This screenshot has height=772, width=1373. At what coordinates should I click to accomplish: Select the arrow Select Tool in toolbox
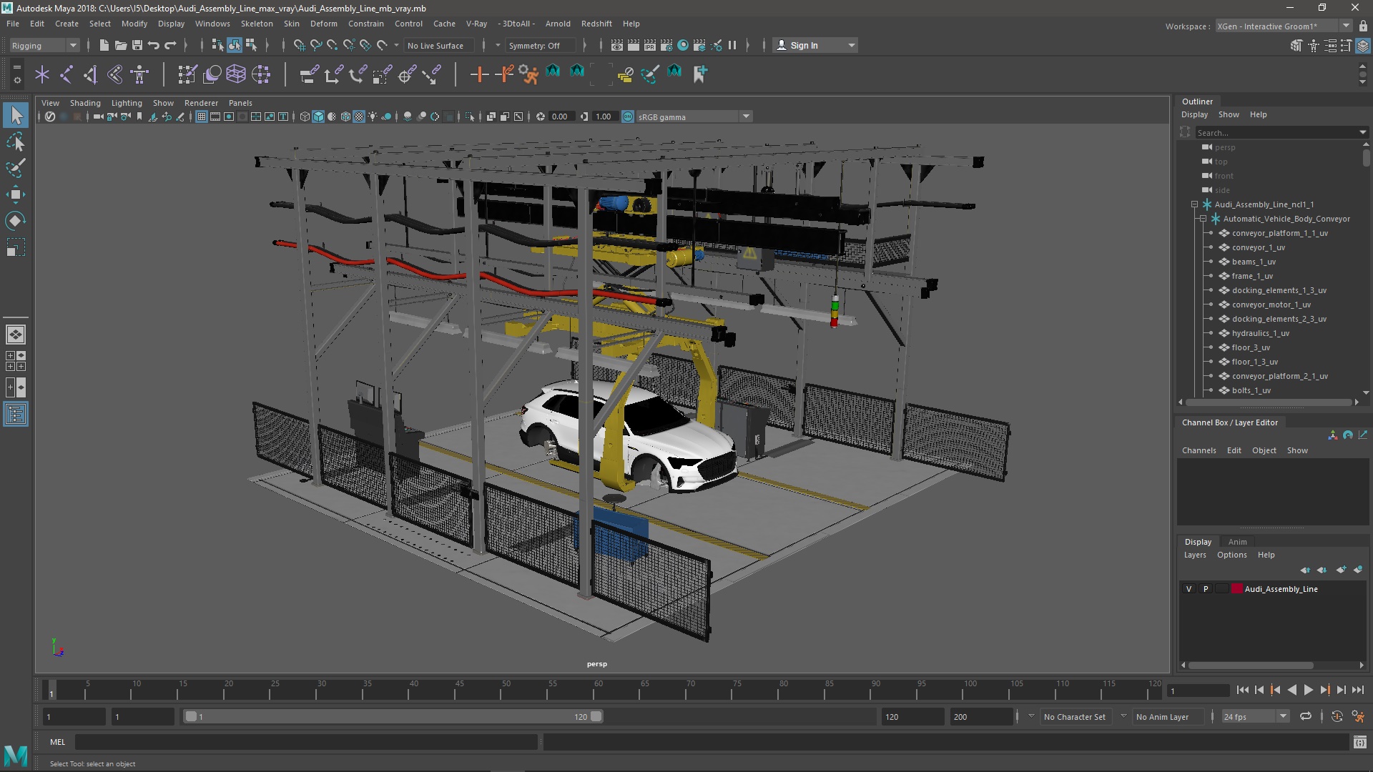pos(16,115)
